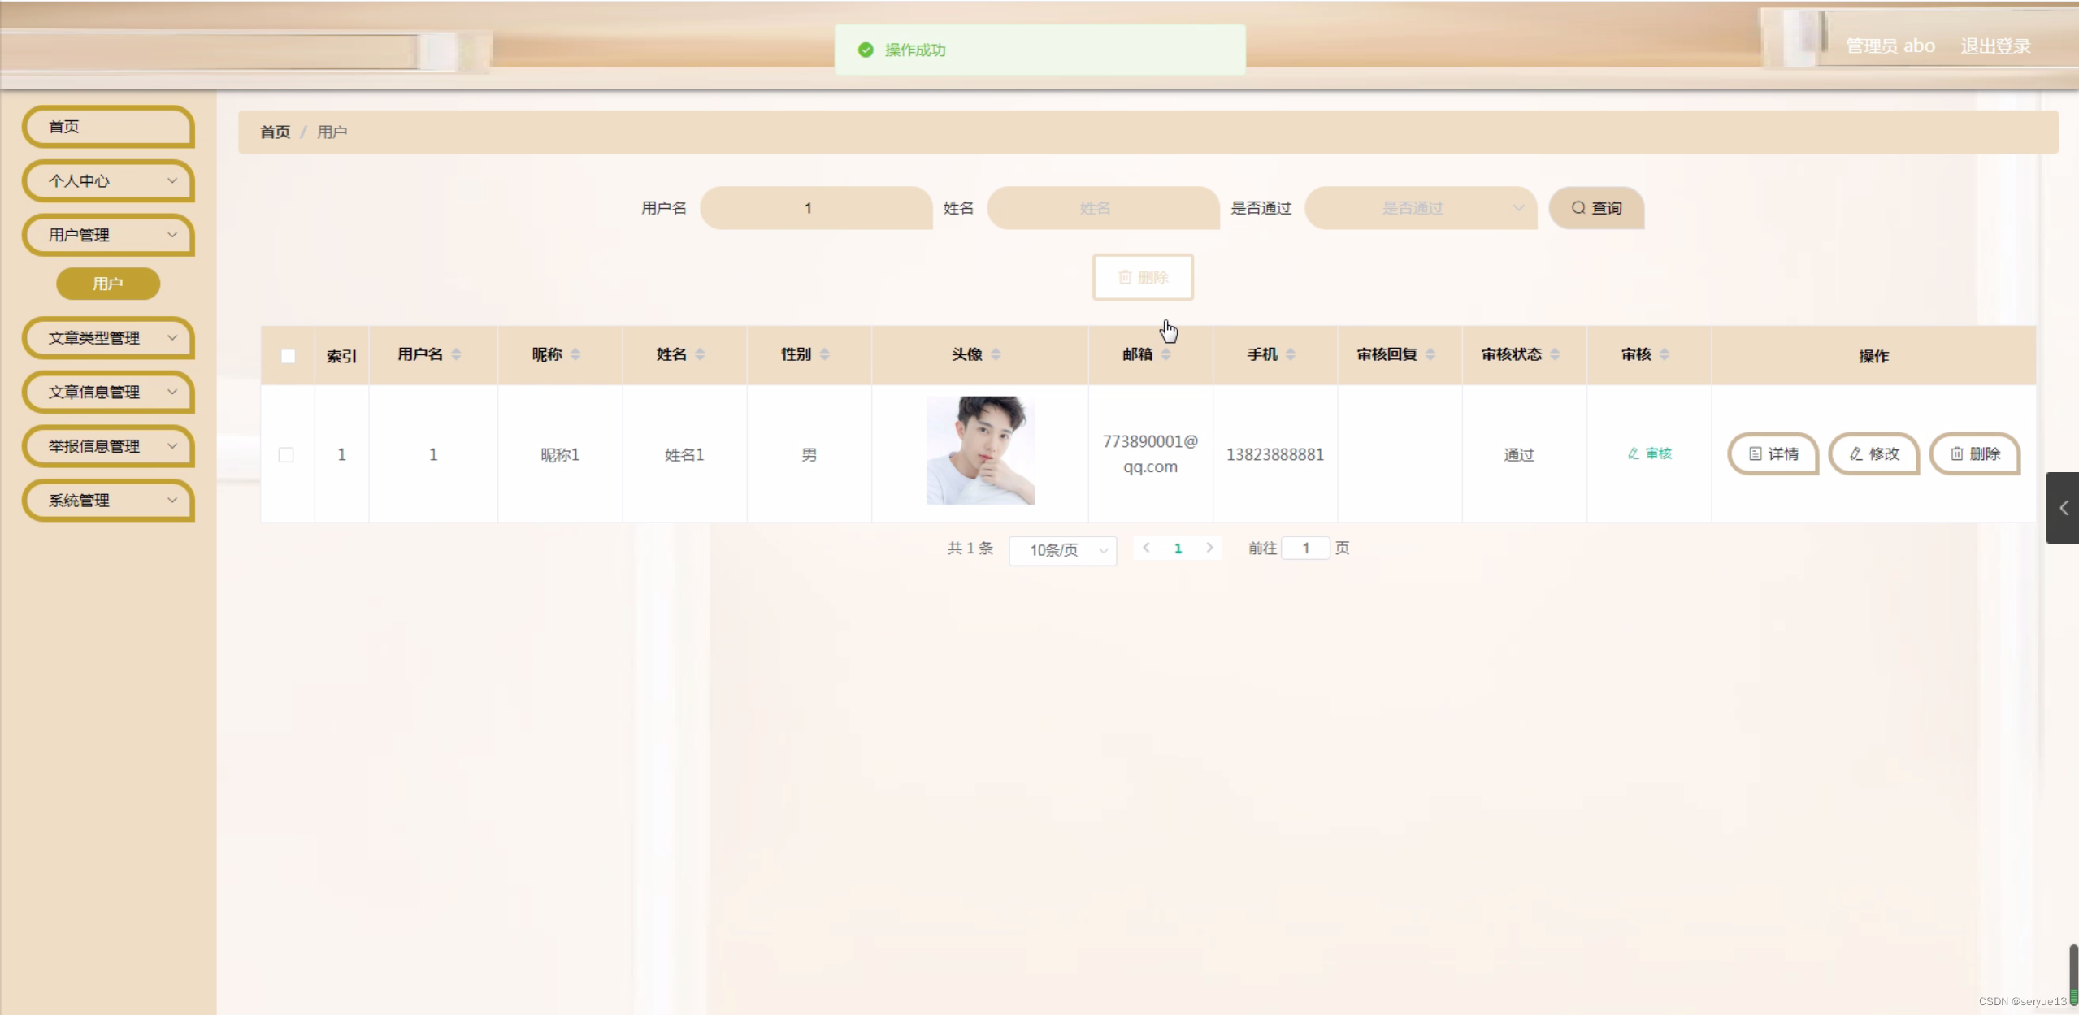
Task: Click the 审核 pencil icon link
Action: point(1649,453)
